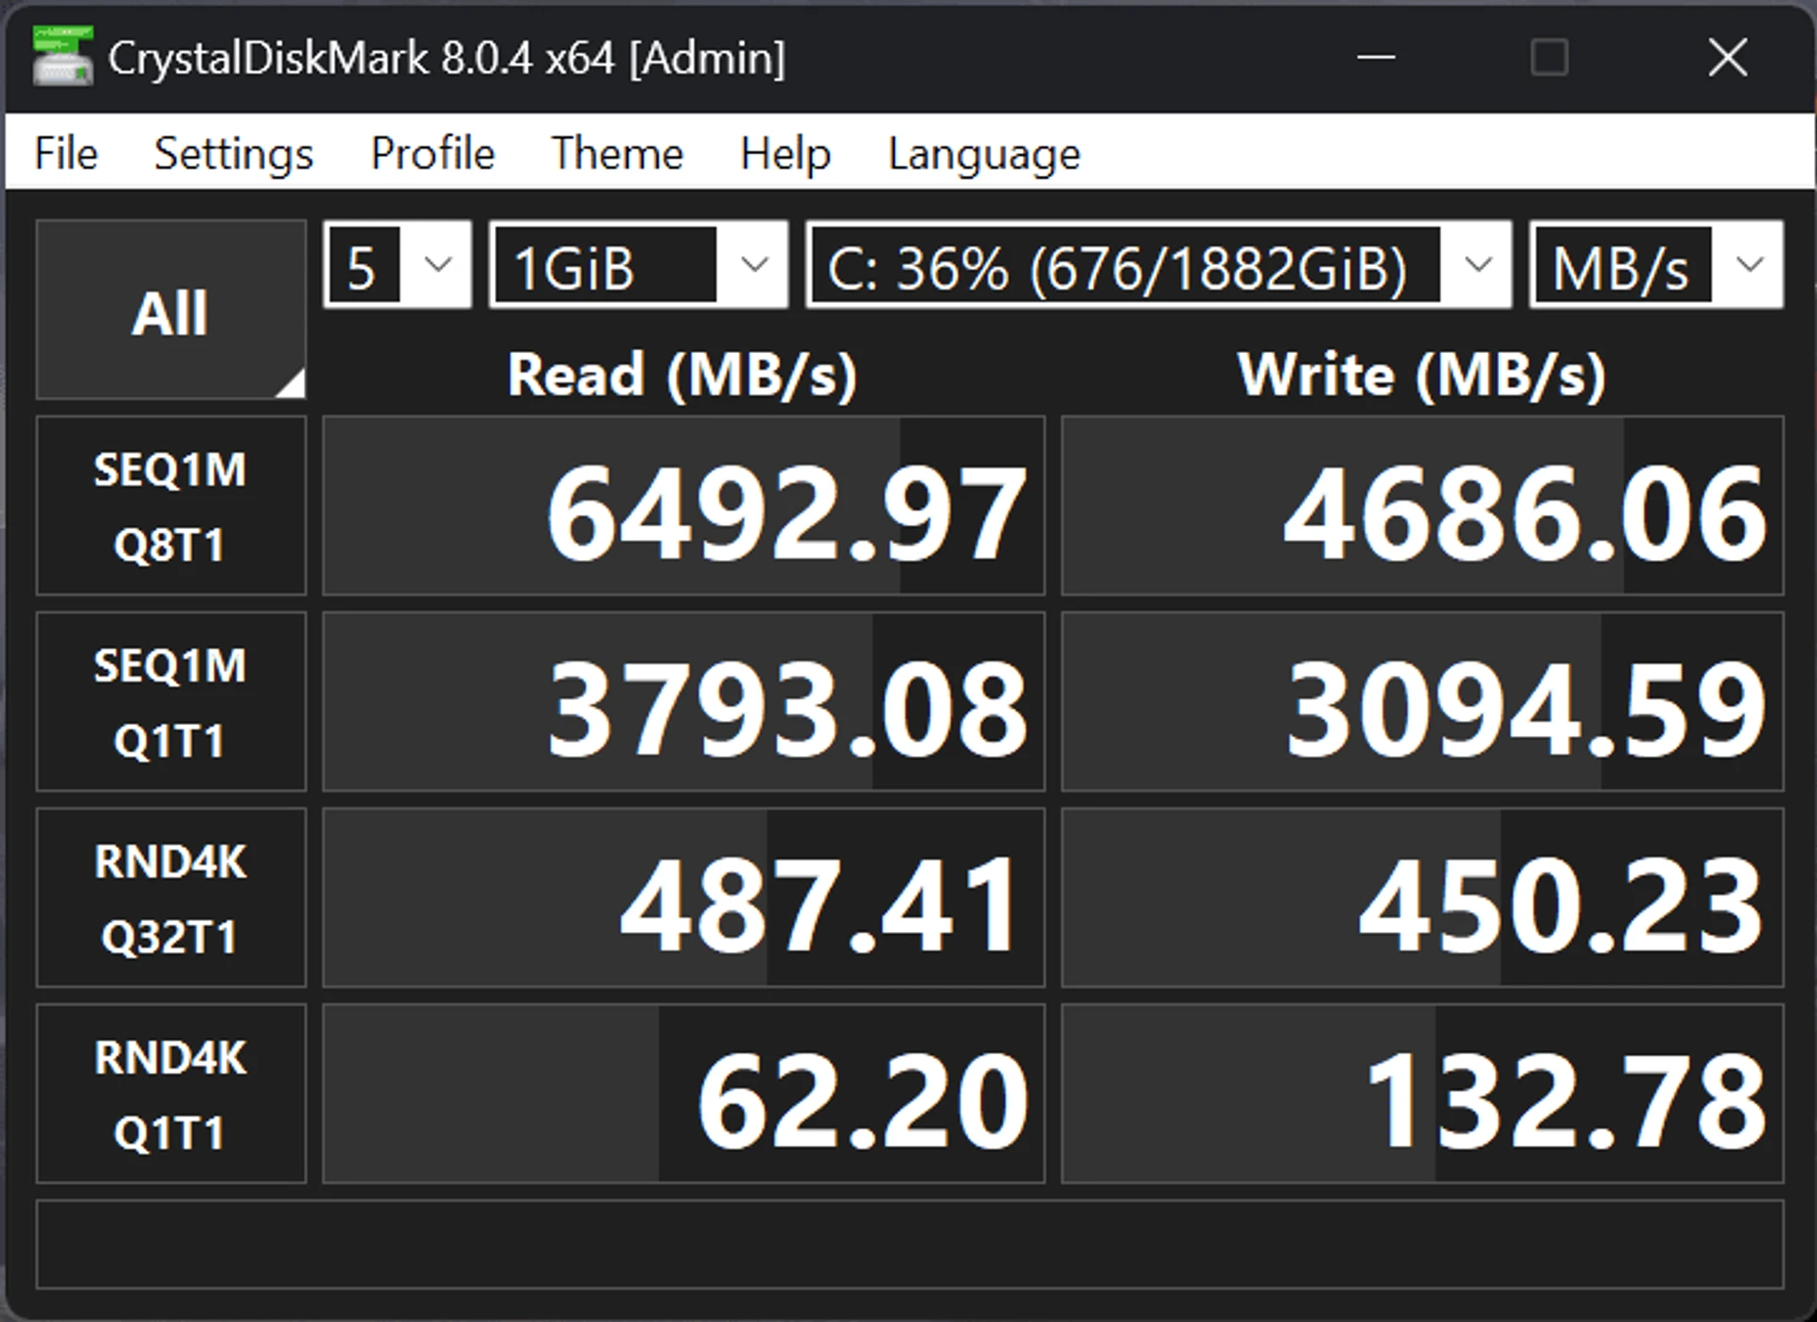
Task: Click the SEQ1M Q1T1 write value 3094.59
Action: tap(1423, 702)
